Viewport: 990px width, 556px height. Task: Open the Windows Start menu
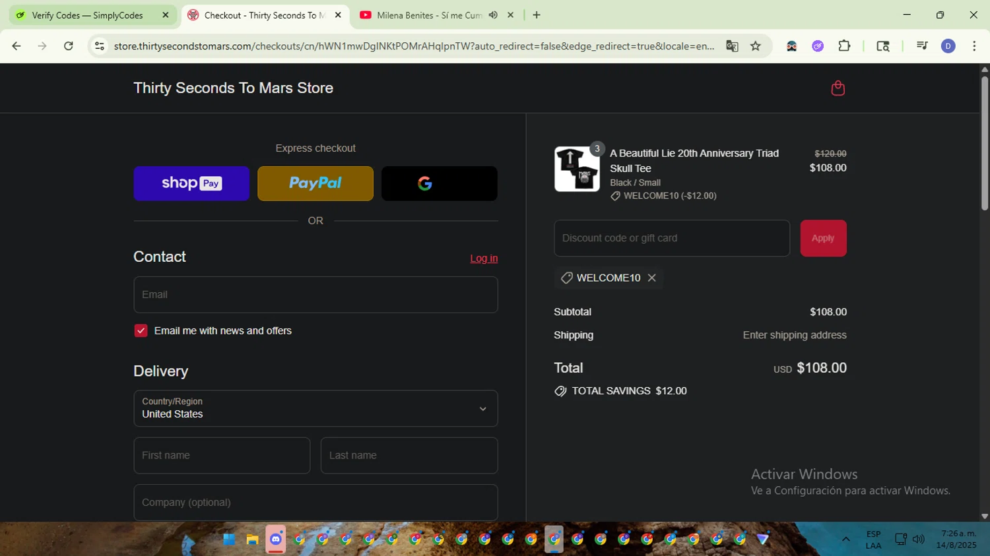coord(229,540)
